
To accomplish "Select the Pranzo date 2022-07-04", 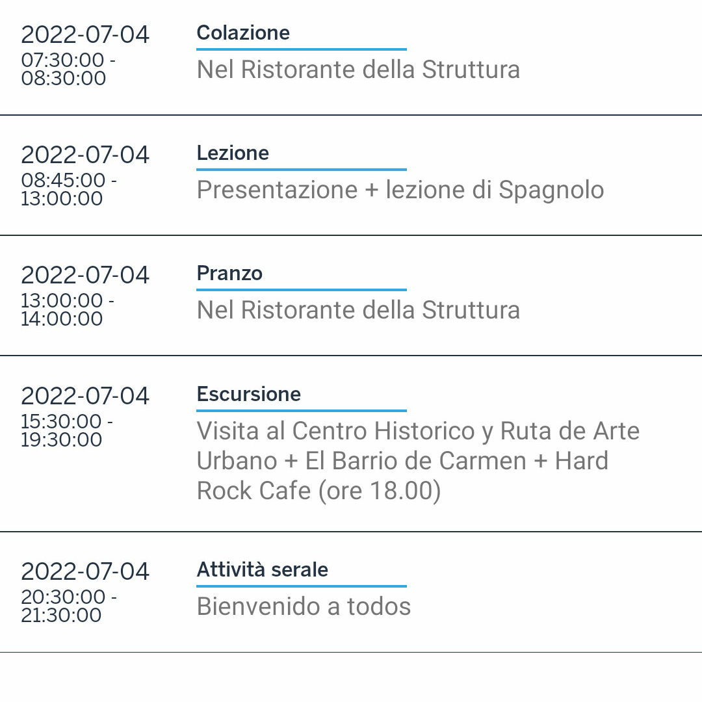I will click(85, 275).
